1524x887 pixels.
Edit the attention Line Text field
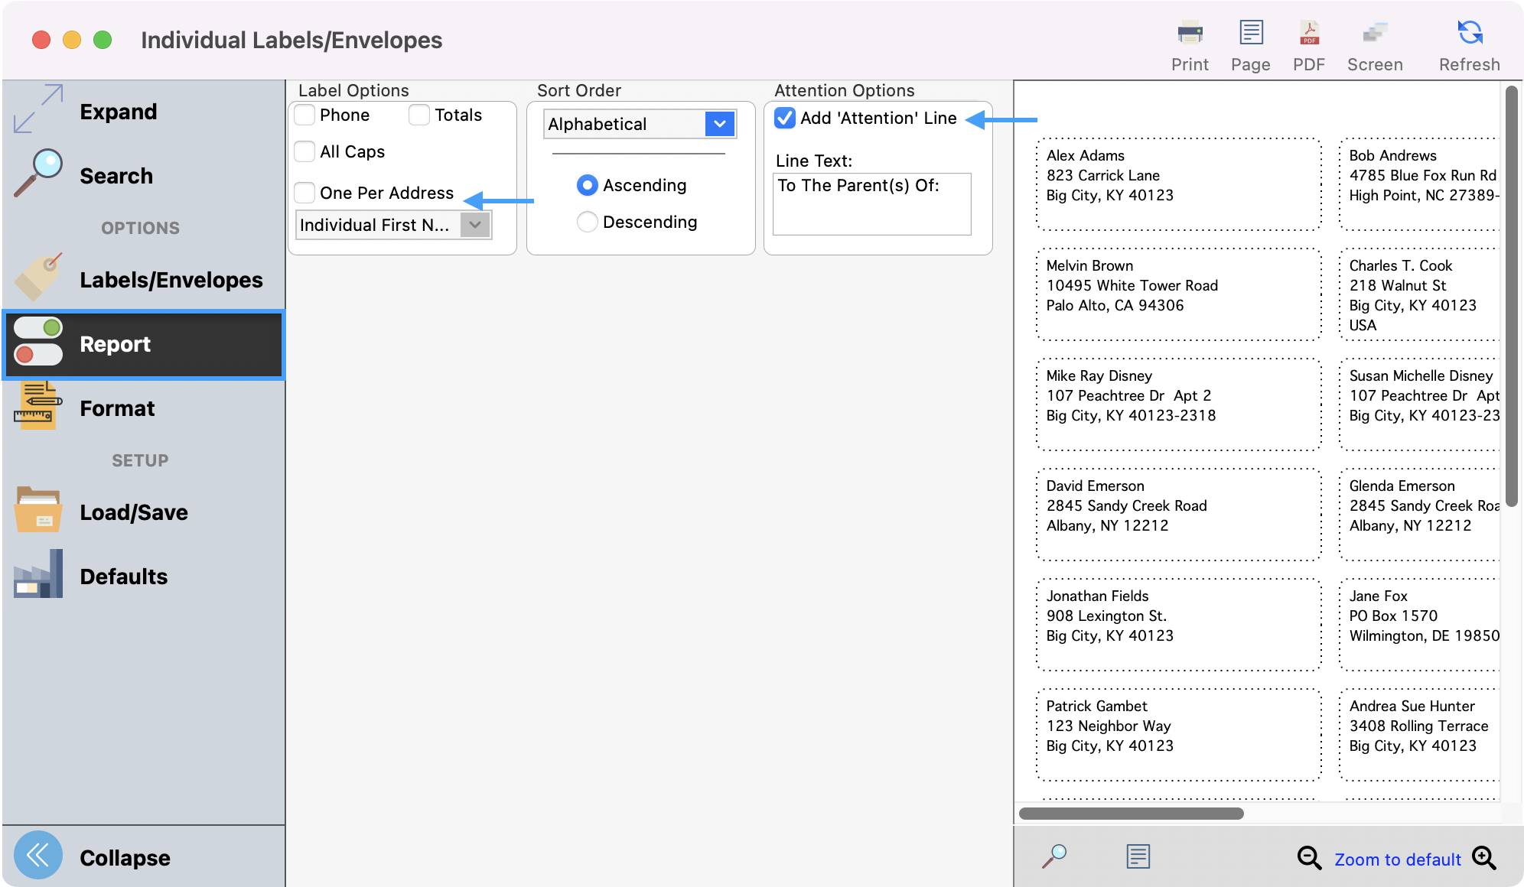click(x=872, y=204)
